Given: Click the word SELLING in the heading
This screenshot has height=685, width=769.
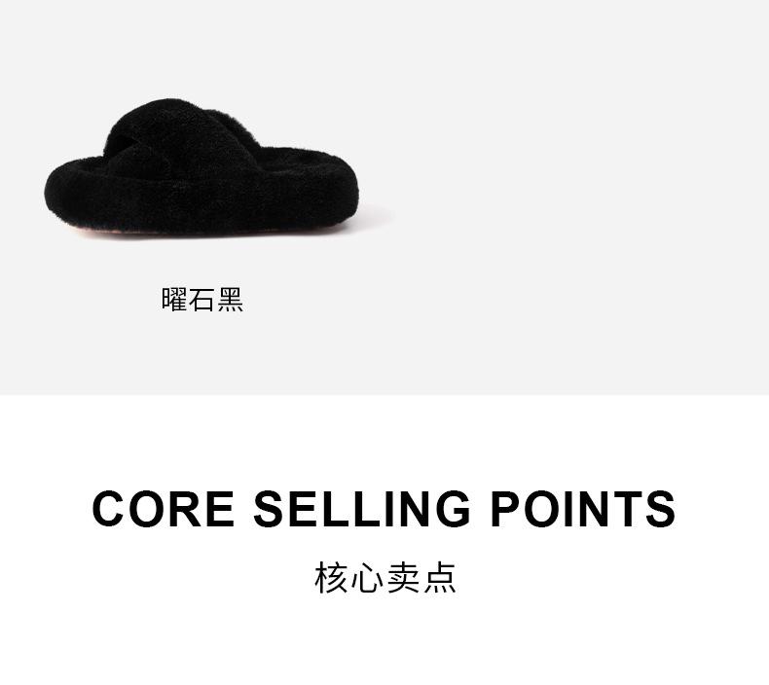Looking at the screenshot, I should click(x=362, y=509).
